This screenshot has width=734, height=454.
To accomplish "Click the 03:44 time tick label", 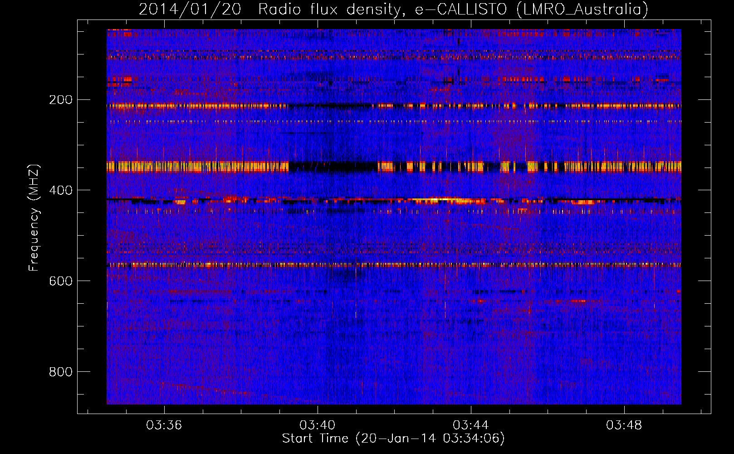I will point(471,425).
